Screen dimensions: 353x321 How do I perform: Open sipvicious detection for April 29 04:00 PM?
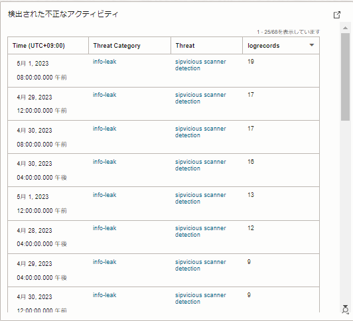(200, 265)
